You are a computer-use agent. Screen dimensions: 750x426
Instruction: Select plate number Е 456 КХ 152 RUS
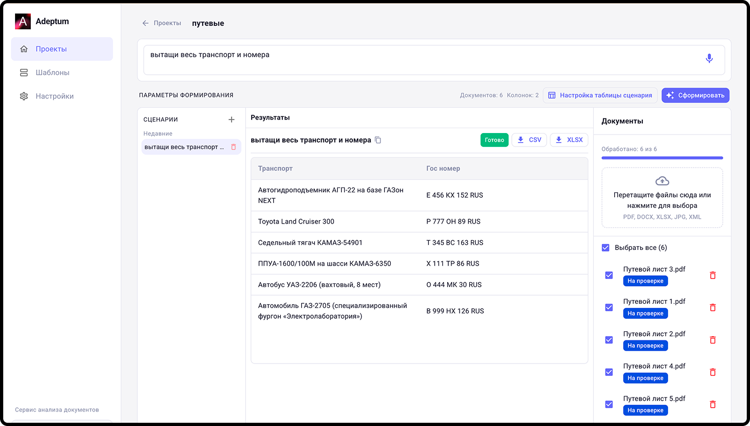pos(455,195)
